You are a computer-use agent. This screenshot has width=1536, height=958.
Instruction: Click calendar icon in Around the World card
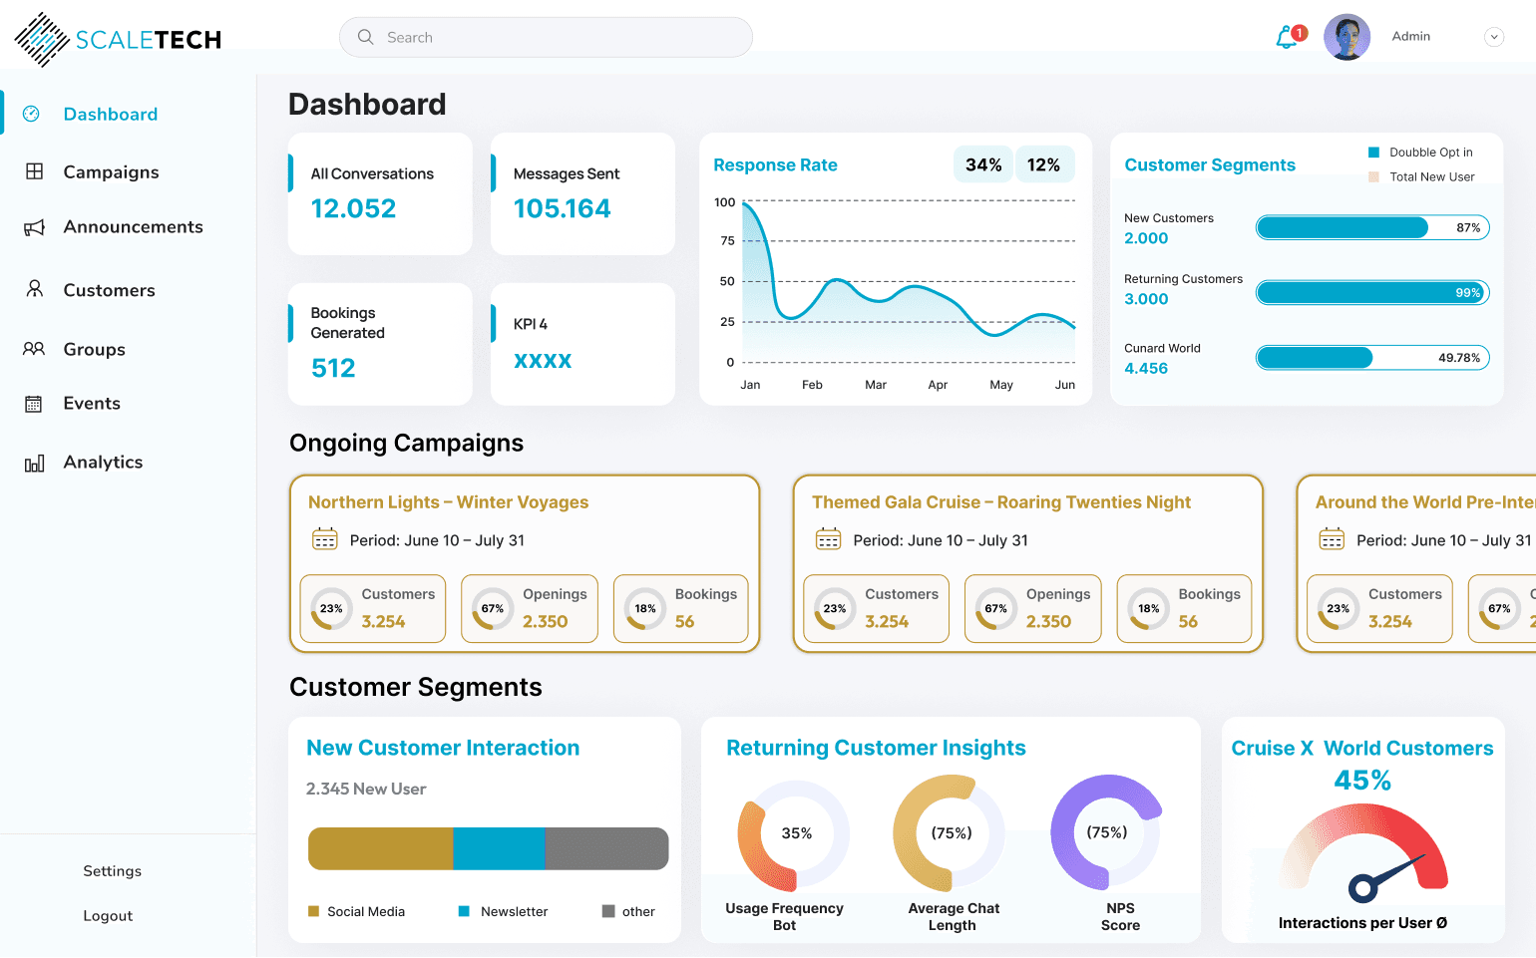(1333, 539)
